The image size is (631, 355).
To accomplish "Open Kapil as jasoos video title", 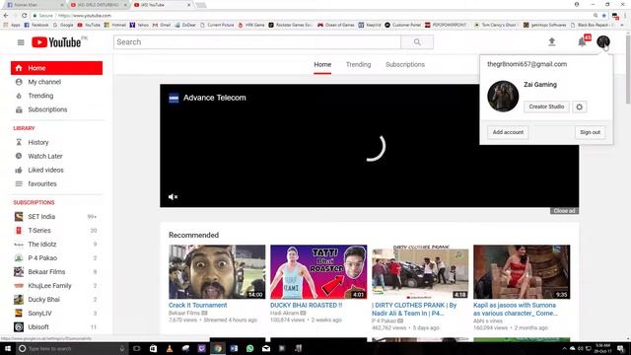I will [x=515, y=309].
